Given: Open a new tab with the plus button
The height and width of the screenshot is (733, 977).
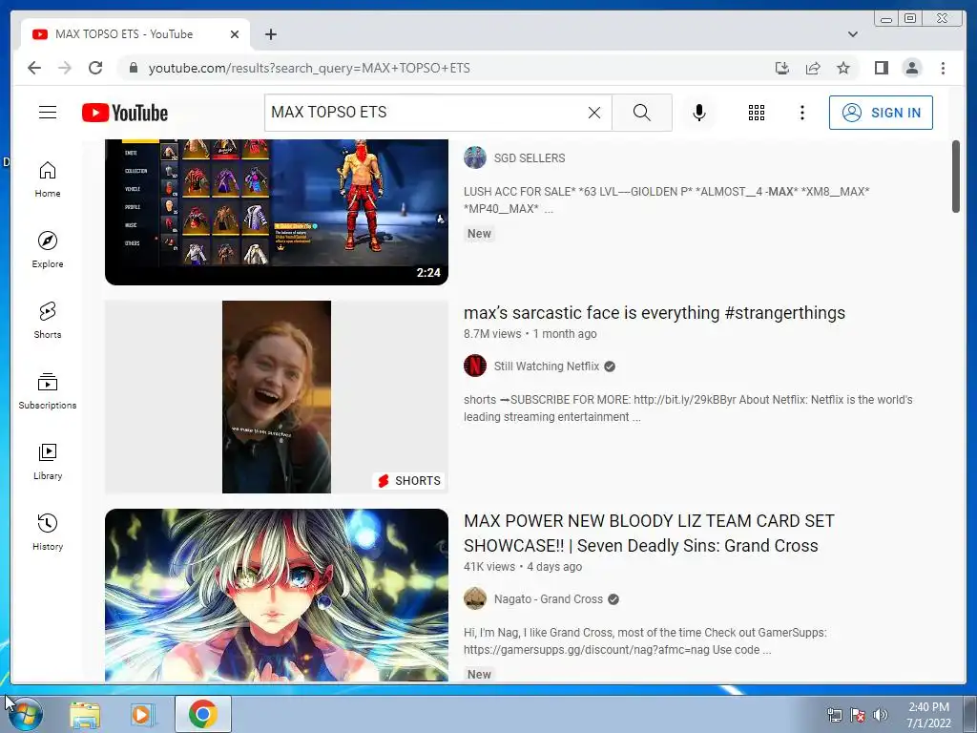Looking at the screenshot, I should pyautogui.click(x=270, y=34).
